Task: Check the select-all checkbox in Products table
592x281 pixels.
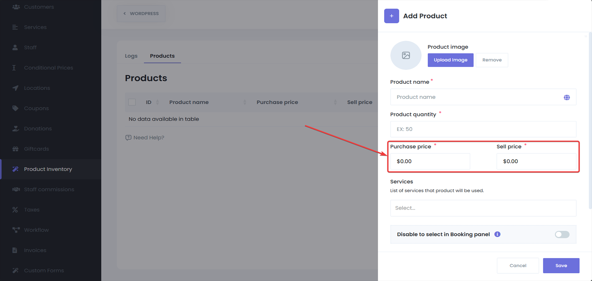Action: coord(132,102)
